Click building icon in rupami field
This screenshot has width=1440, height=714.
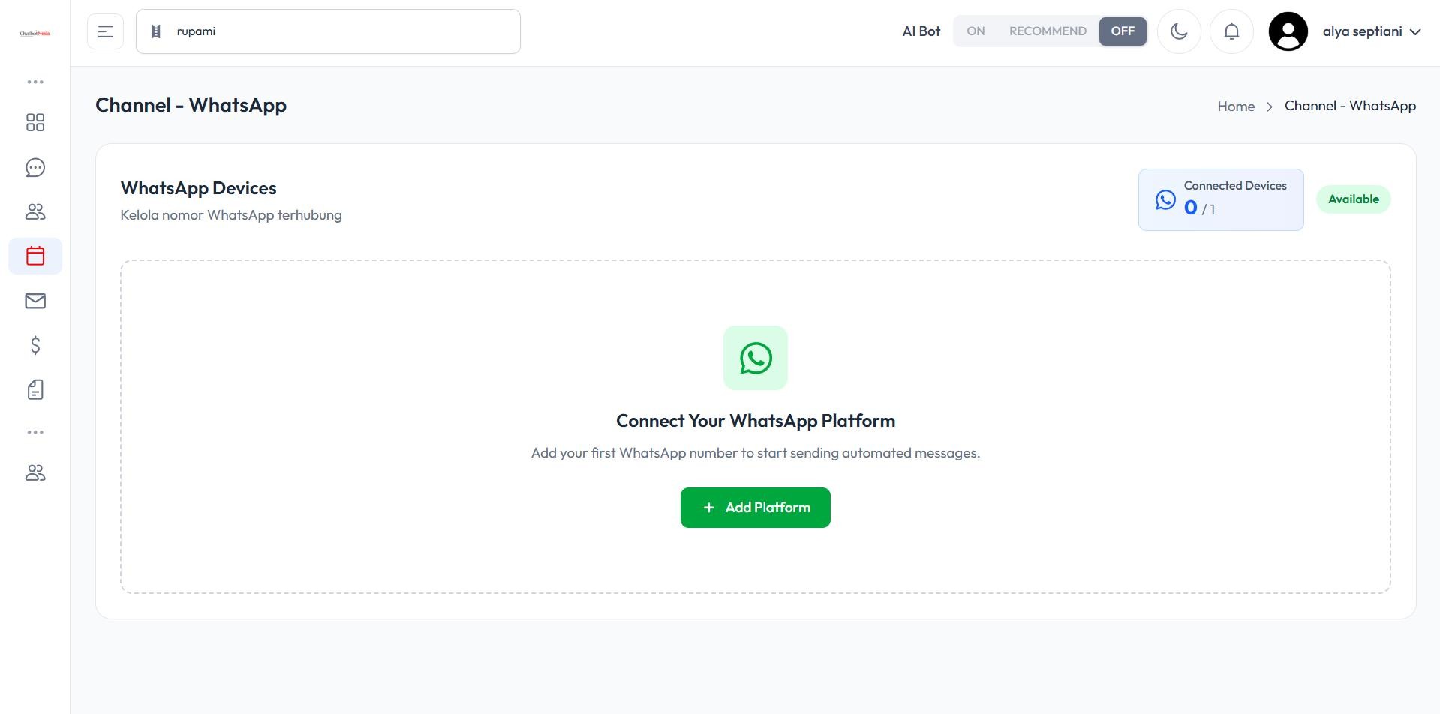tap(156, 31)
